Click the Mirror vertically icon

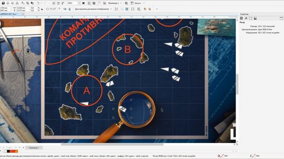(x=70, y=9)
